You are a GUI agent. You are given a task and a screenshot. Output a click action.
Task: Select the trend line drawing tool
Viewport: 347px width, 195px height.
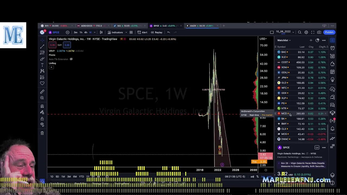pos(42,47)
